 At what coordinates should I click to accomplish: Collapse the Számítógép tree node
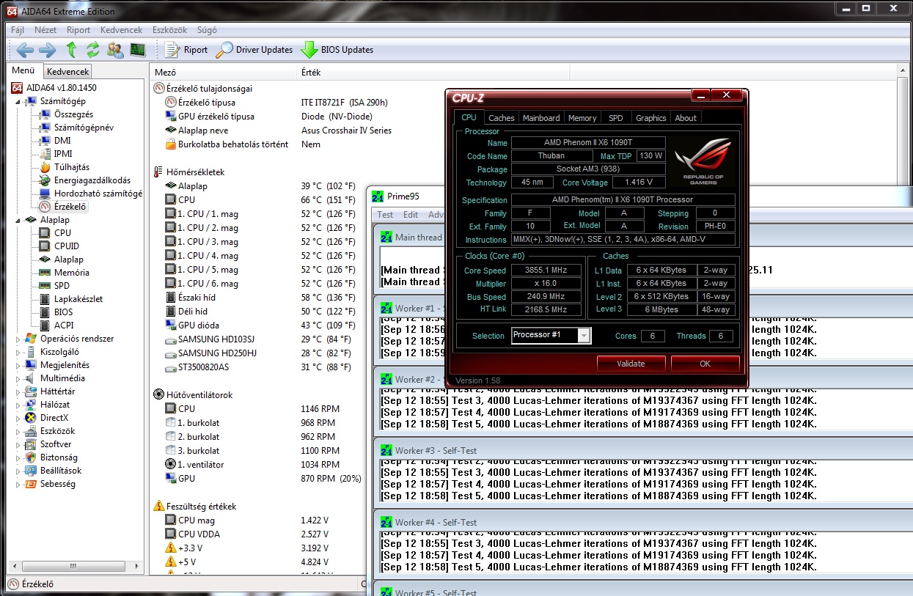pos(19,101)
